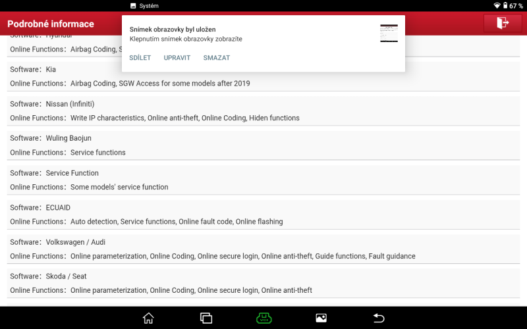Tap the 'Systém' label in the status bar
This screenshot has width=527, height=329.
coord(149,6)
